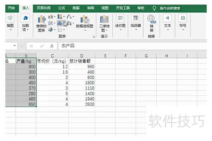Insert a column or bar chart

(x=51, y=17)
